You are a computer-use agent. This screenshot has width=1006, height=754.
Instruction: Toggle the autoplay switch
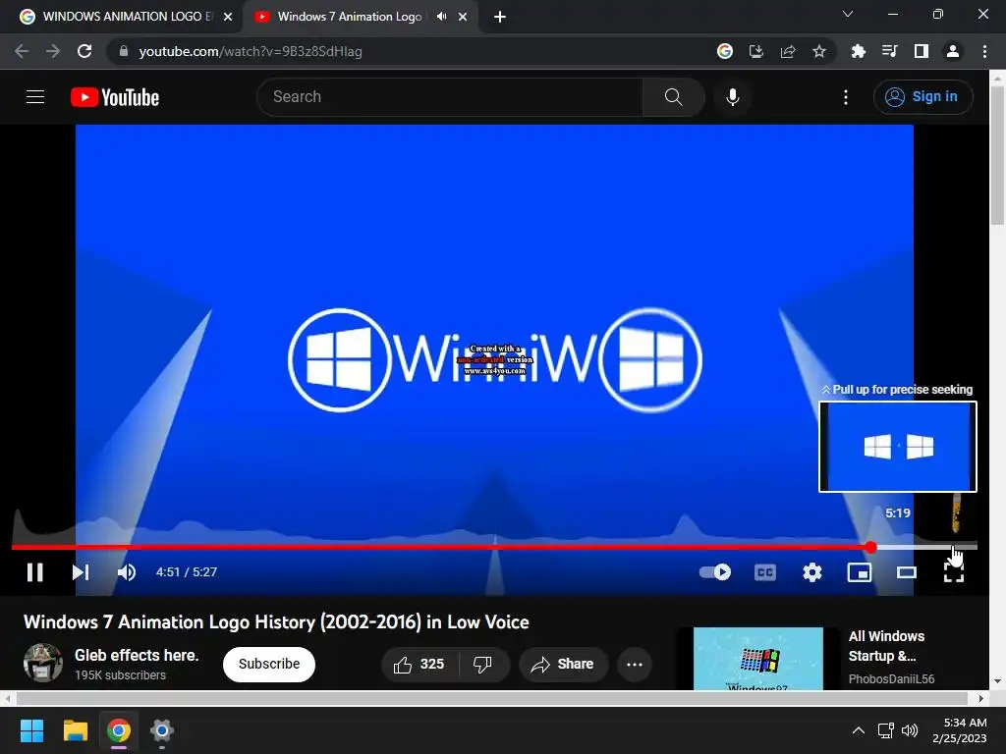pyautogui.click(x=715, y=572)
